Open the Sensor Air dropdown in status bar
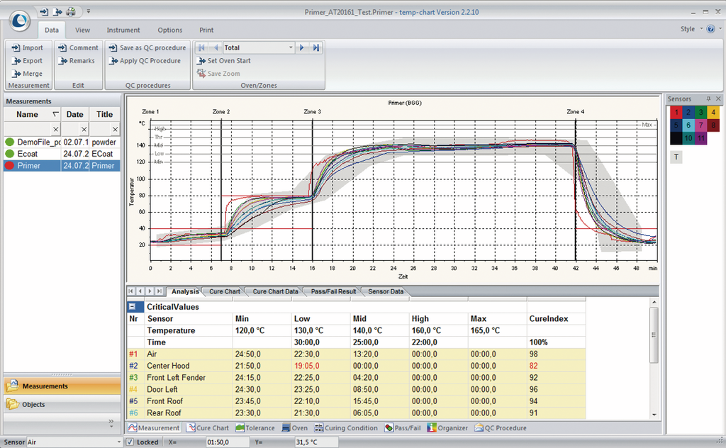Image resolution: width=726 pixels, height=448 pixels. point(119,442)
